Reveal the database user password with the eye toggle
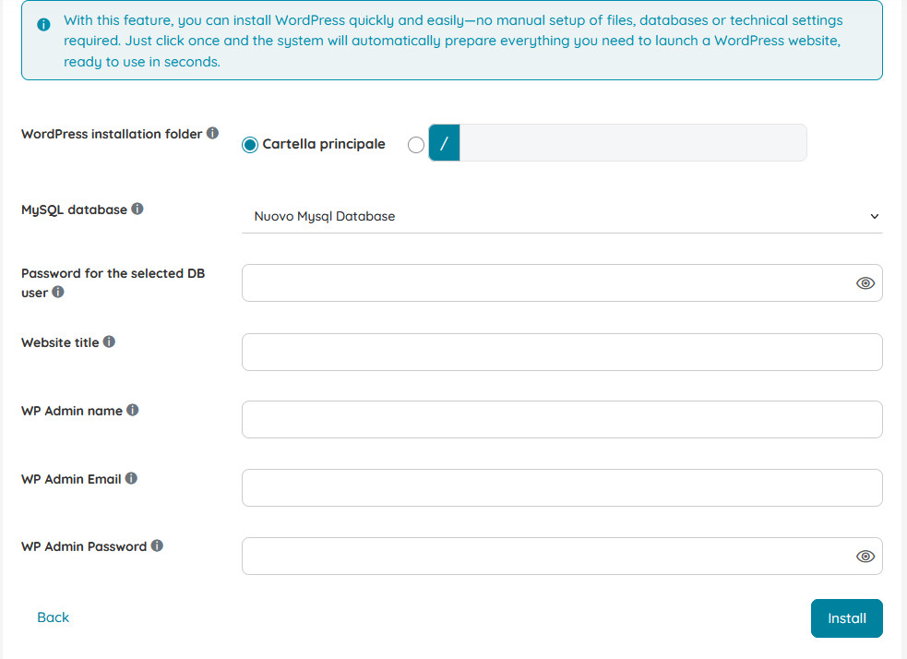Viewport: 907px width, 659px height. click(x=865, y=282)
